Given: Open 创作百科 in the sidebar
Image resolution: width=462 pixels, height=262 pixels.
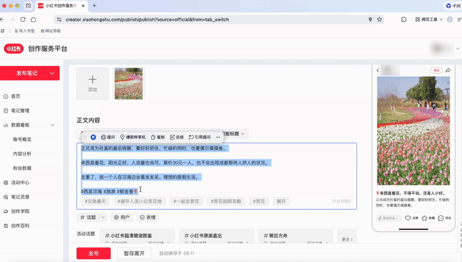Looking at the screenshot, I should pyautogui.click(x=20, y=226).
